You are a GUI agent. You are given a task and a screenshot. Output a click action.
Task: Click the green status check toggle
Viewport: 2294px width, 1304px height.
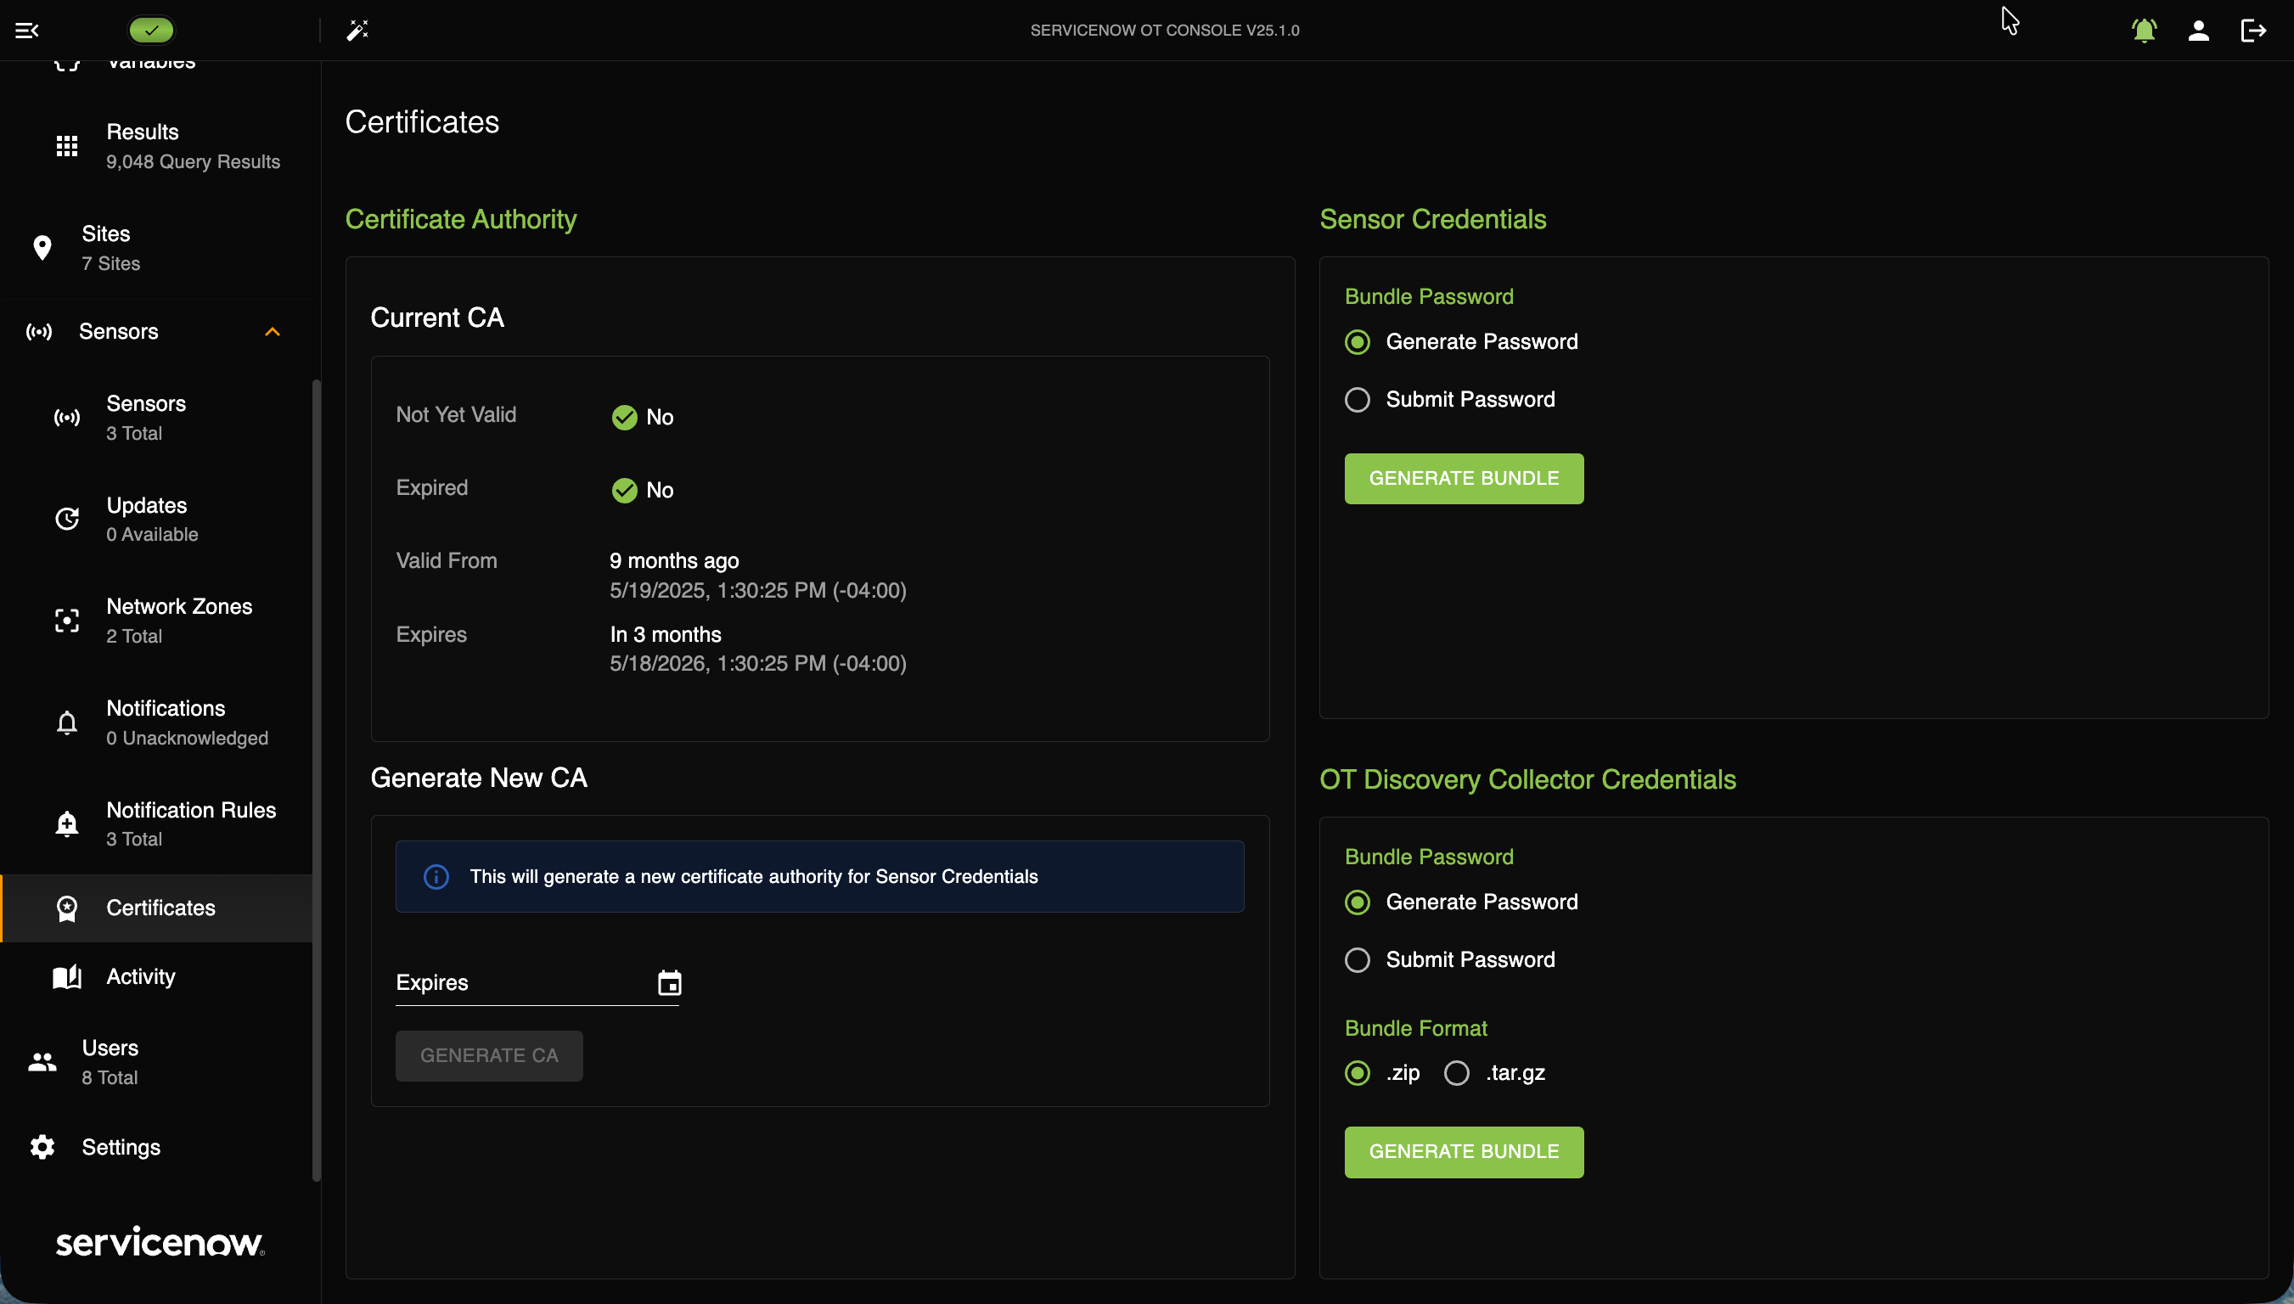[x=151, y=31]
